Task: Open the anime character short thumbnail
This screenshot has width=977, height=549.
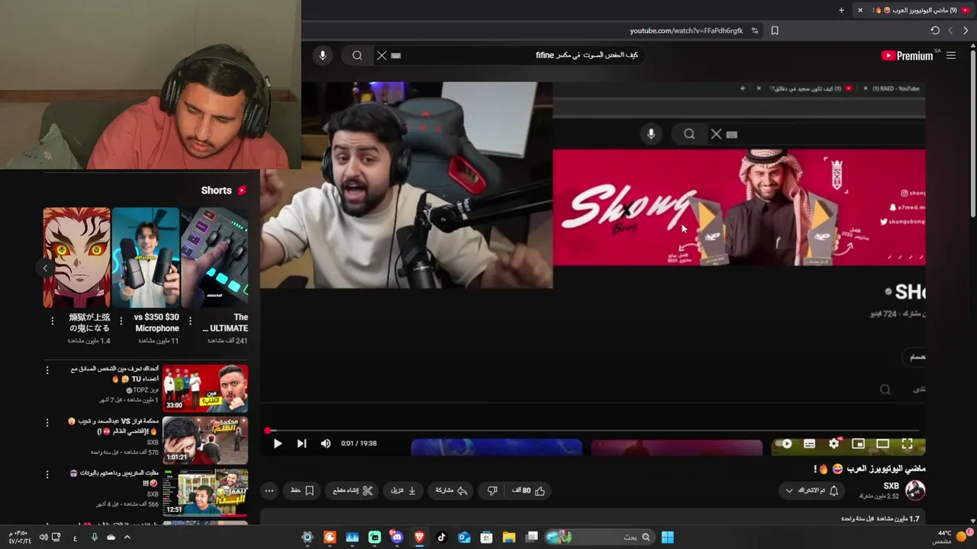Action: pyautogui.click(x=76, y=258)
